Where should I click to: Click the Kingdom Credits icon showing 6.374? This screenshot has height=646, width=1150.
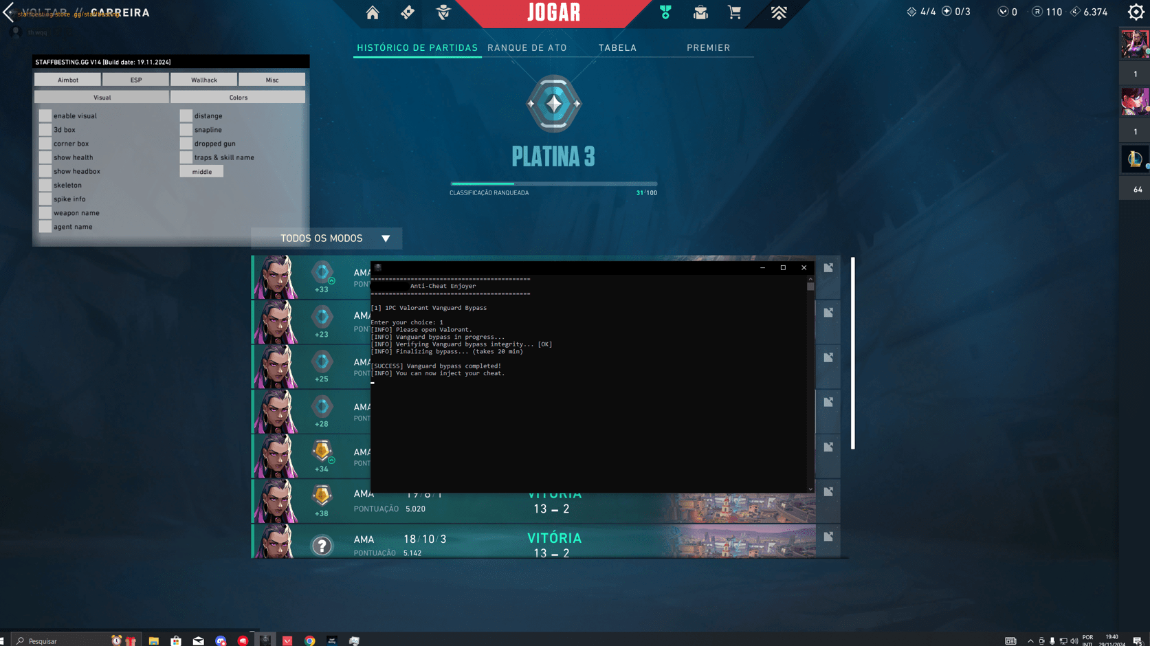click(x=1075, y=12)
